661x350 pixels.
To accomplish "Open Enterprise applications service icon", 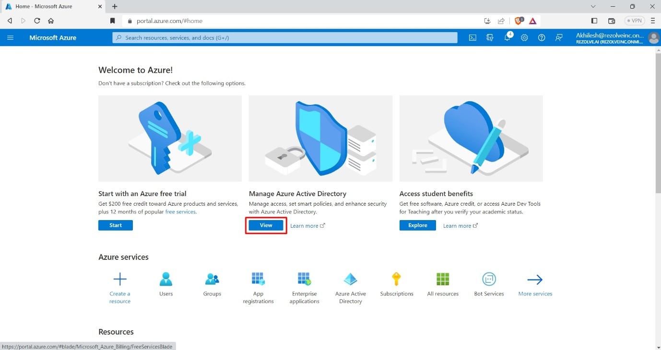I will pyautogui.click(x=304, y=279).
